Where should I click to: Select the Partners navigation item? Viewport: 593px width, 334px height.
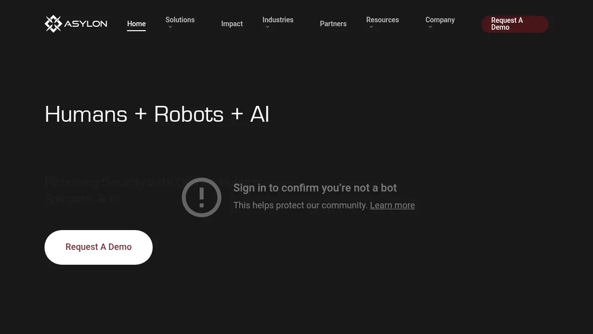(333, 23)
